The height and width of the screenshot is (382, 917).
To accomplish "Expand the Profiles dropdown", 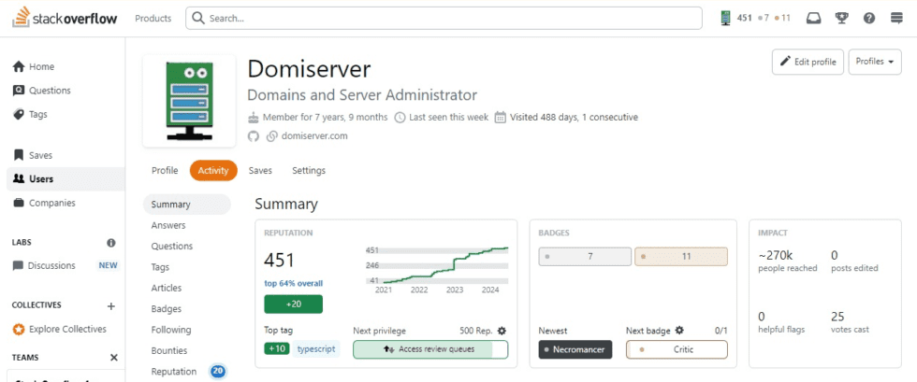I will pyautogui.click(x=874, y=62).
